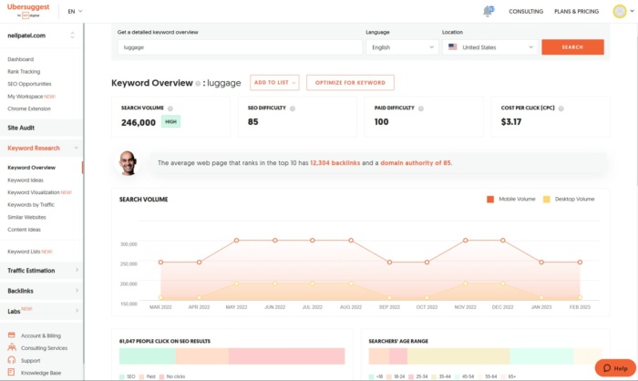638x381 pixels.
Task: Open Plans & Pricing
Action: (576, 12)
